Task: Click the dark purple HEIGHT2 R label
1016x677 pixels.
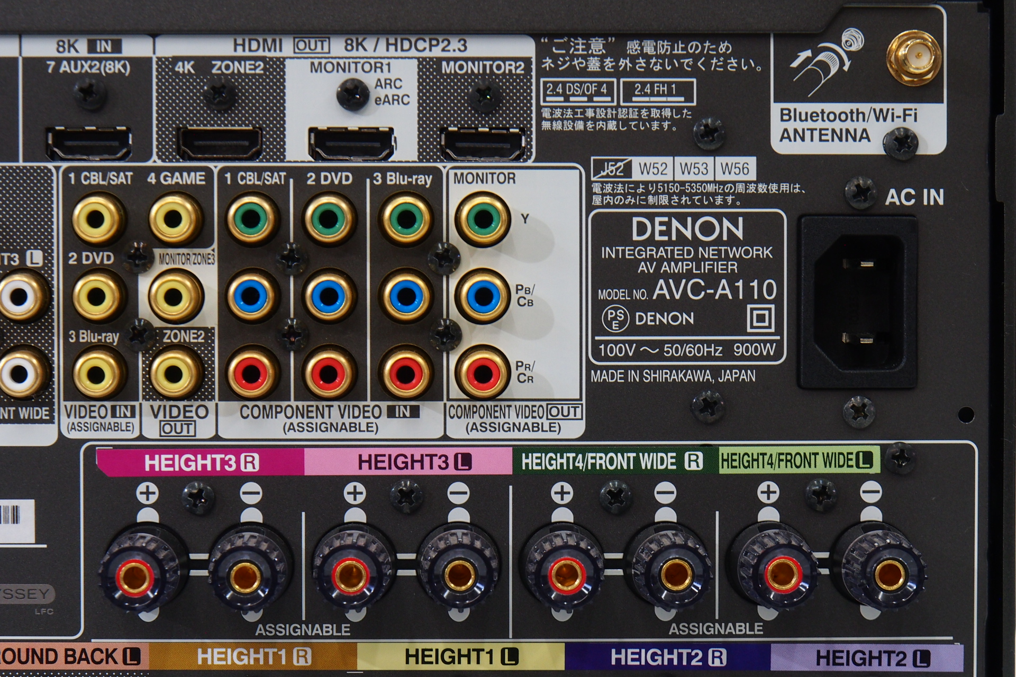Action: click(x=668, y=657)
